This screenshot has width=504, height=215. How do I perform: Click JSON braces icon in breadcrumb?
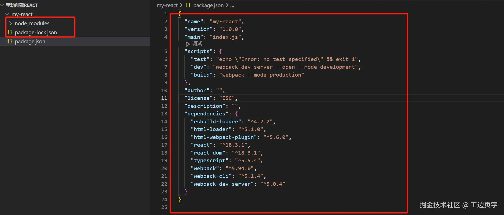click(188, 5)
